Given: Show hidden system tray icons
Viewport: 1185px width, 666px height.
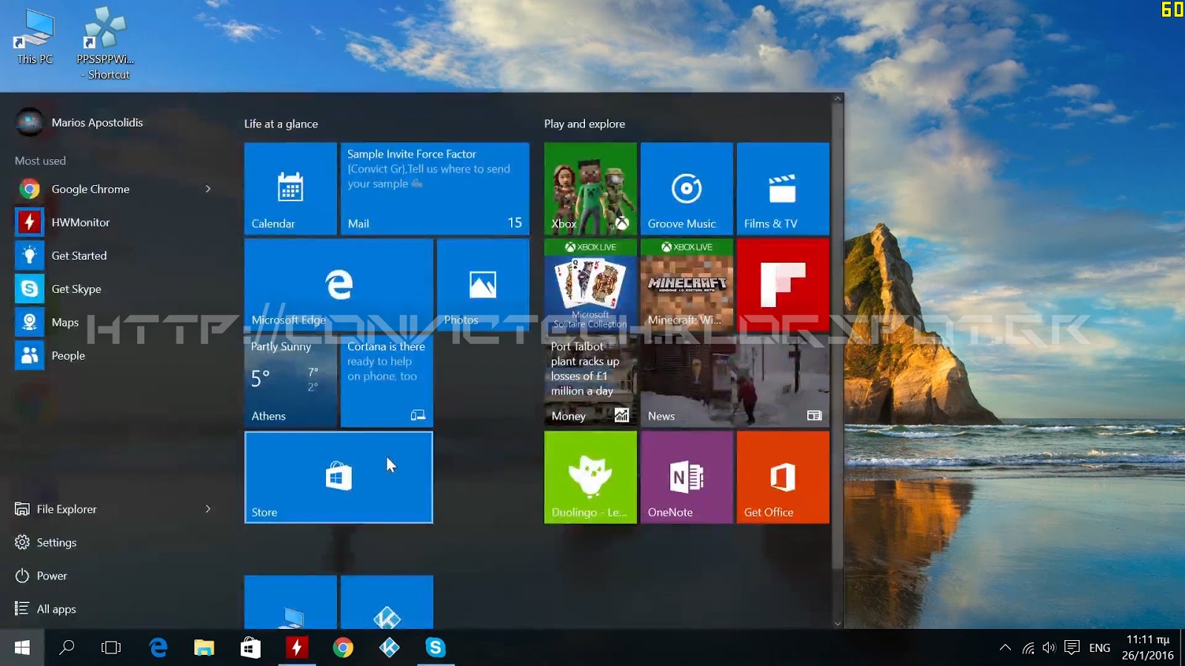Looking at the screenshot, I should pyautogui.click(x=1005, y=647).
